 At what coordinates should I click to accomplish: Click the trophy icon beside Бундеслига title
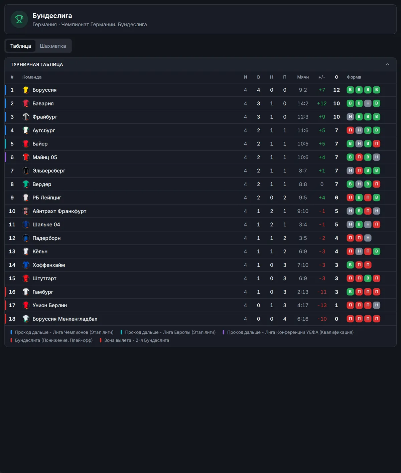coord(19,19)
